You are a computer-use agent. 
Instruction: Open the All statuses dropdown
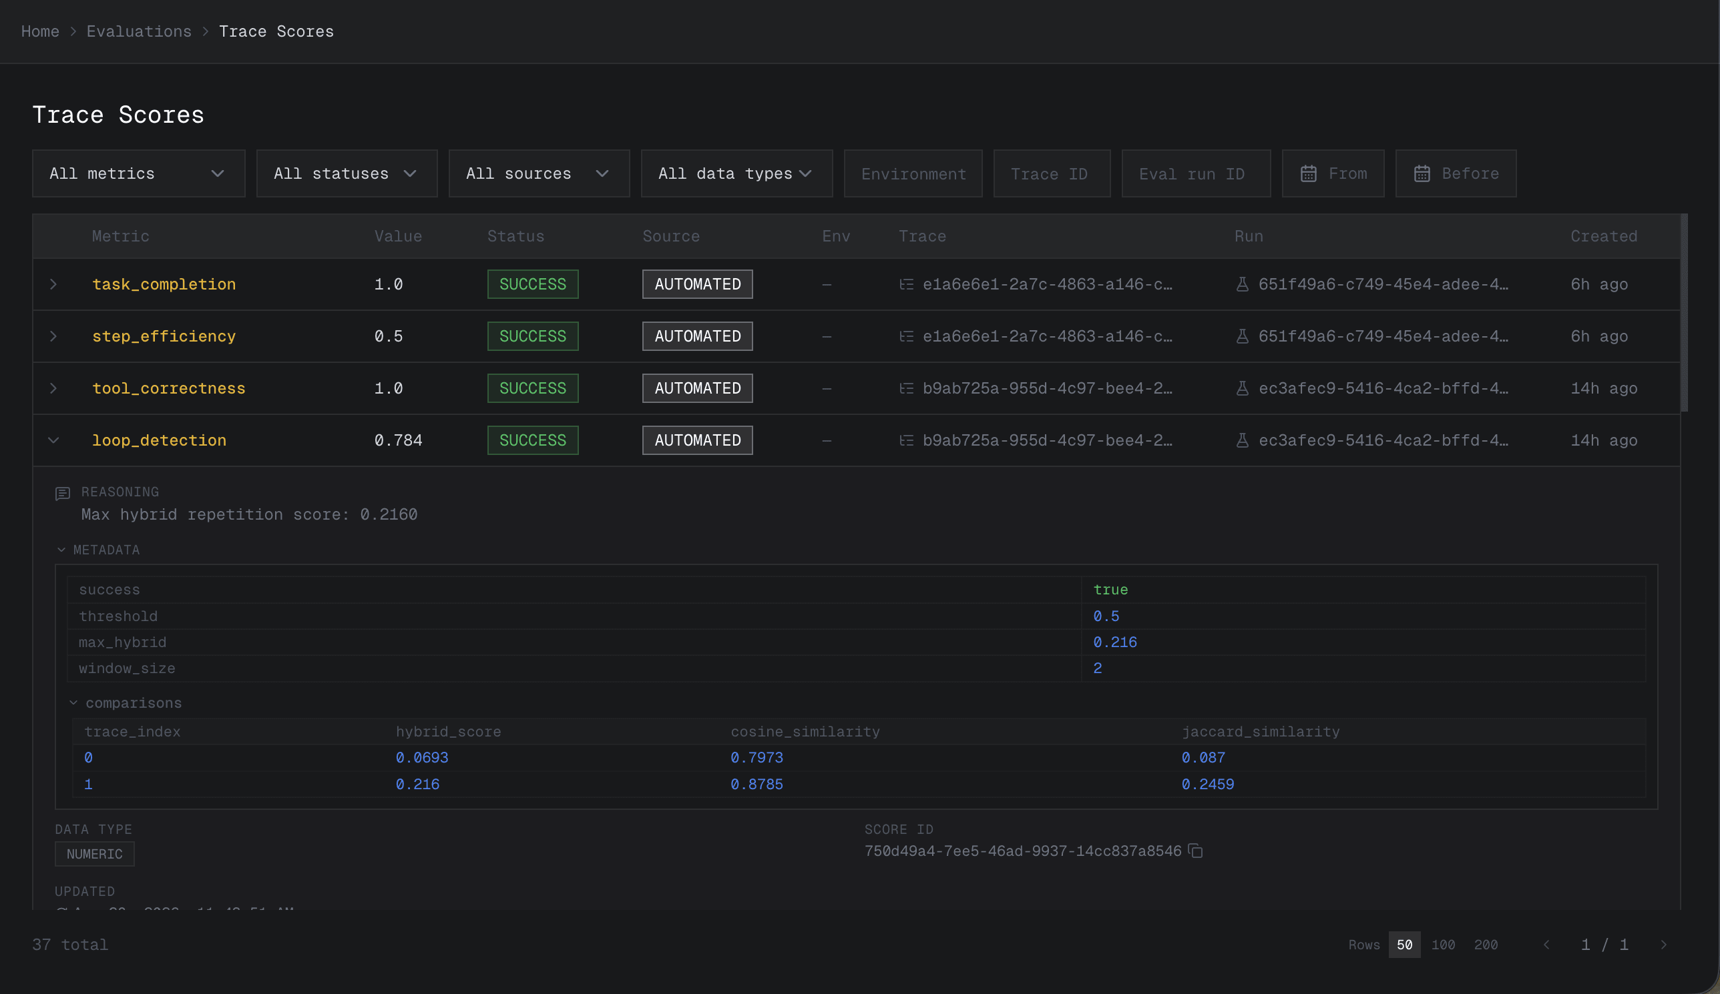(x=347, y=174)
